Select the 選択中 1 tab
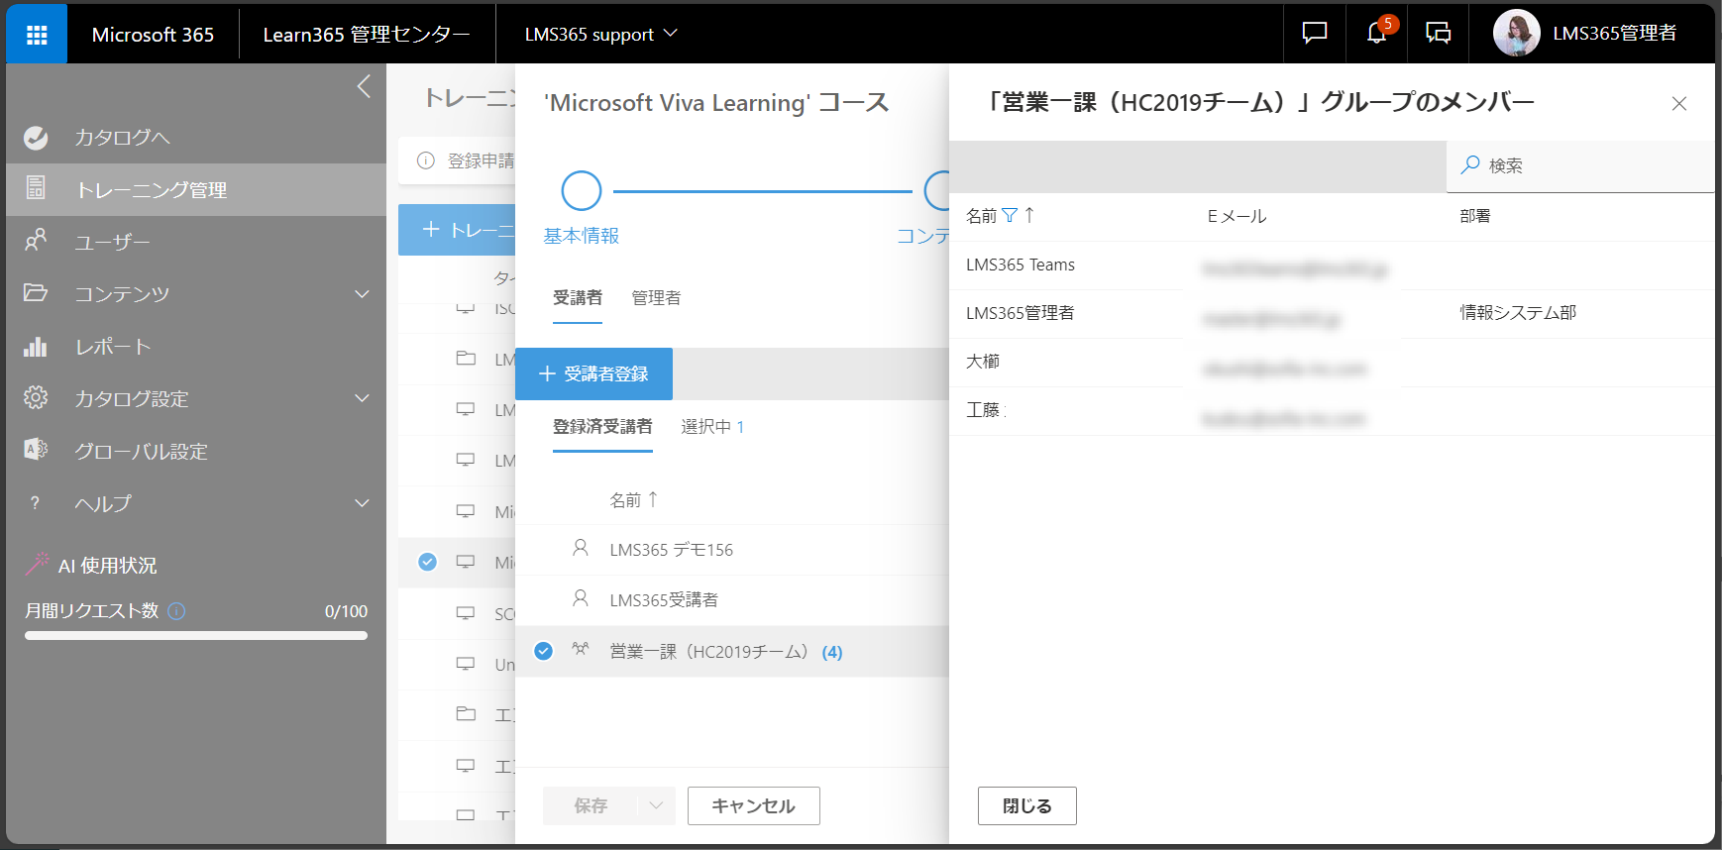The width and height of the screenshot is (1722, 850). click(x=712, y=427)
